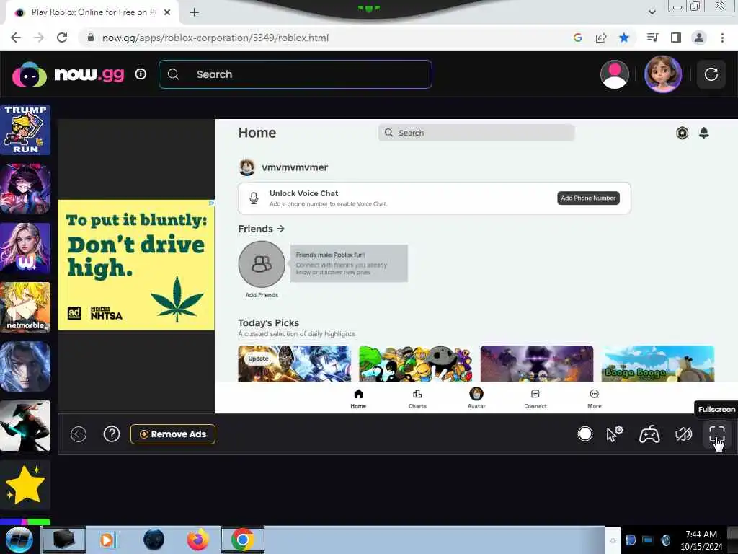The height and width of the screenshot is (554, 738).
Task: Open the info icon beside now.gg logo
Action: pyautogui.click(x=141, y=74)
